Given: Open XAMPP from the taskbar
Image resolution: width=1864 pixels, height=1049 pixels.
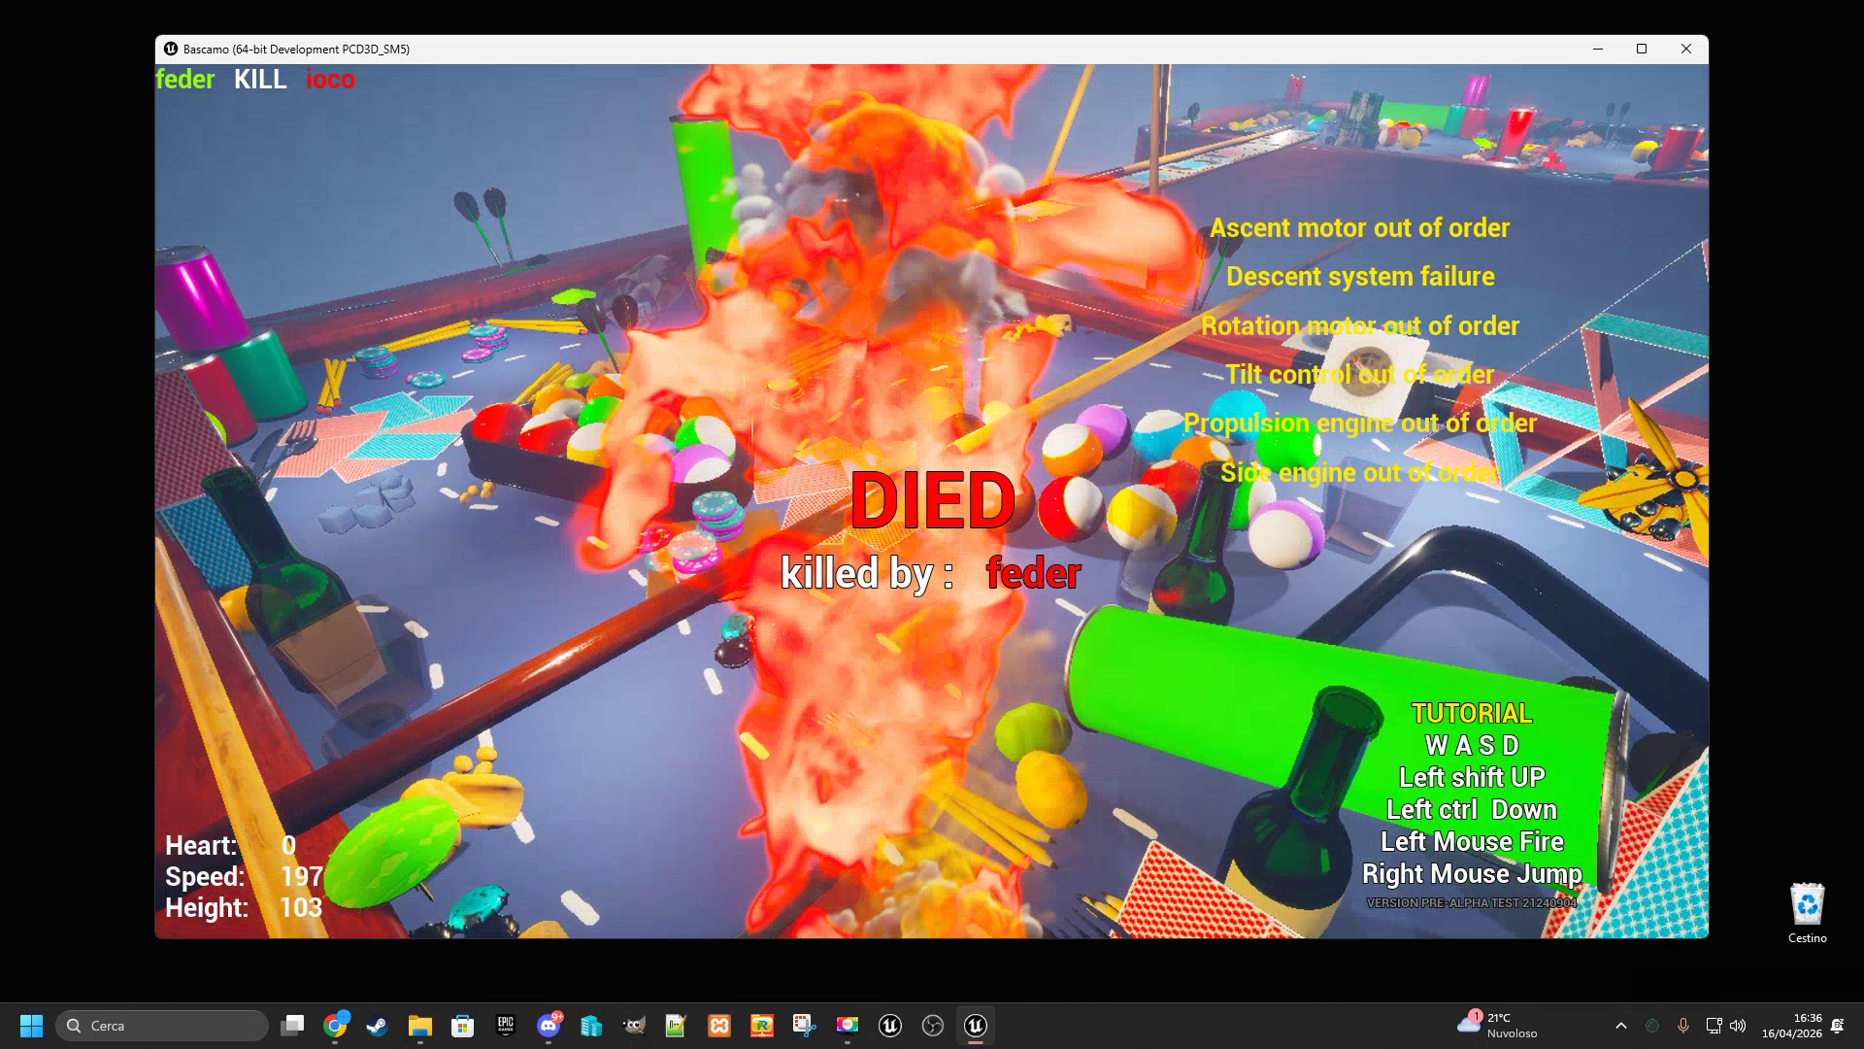Looking at the screenshot, I should pos(719,1026).
